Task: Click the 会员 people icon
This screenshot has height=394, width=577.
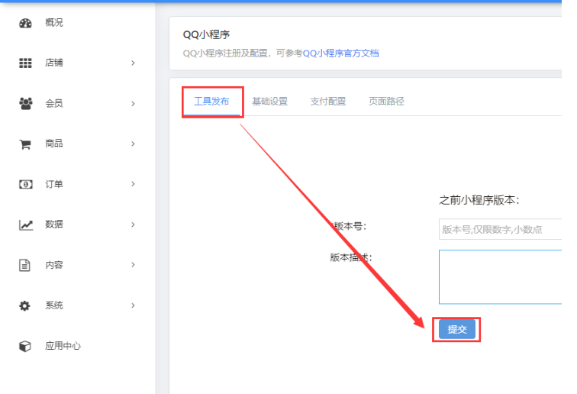Action: (25, 104)
